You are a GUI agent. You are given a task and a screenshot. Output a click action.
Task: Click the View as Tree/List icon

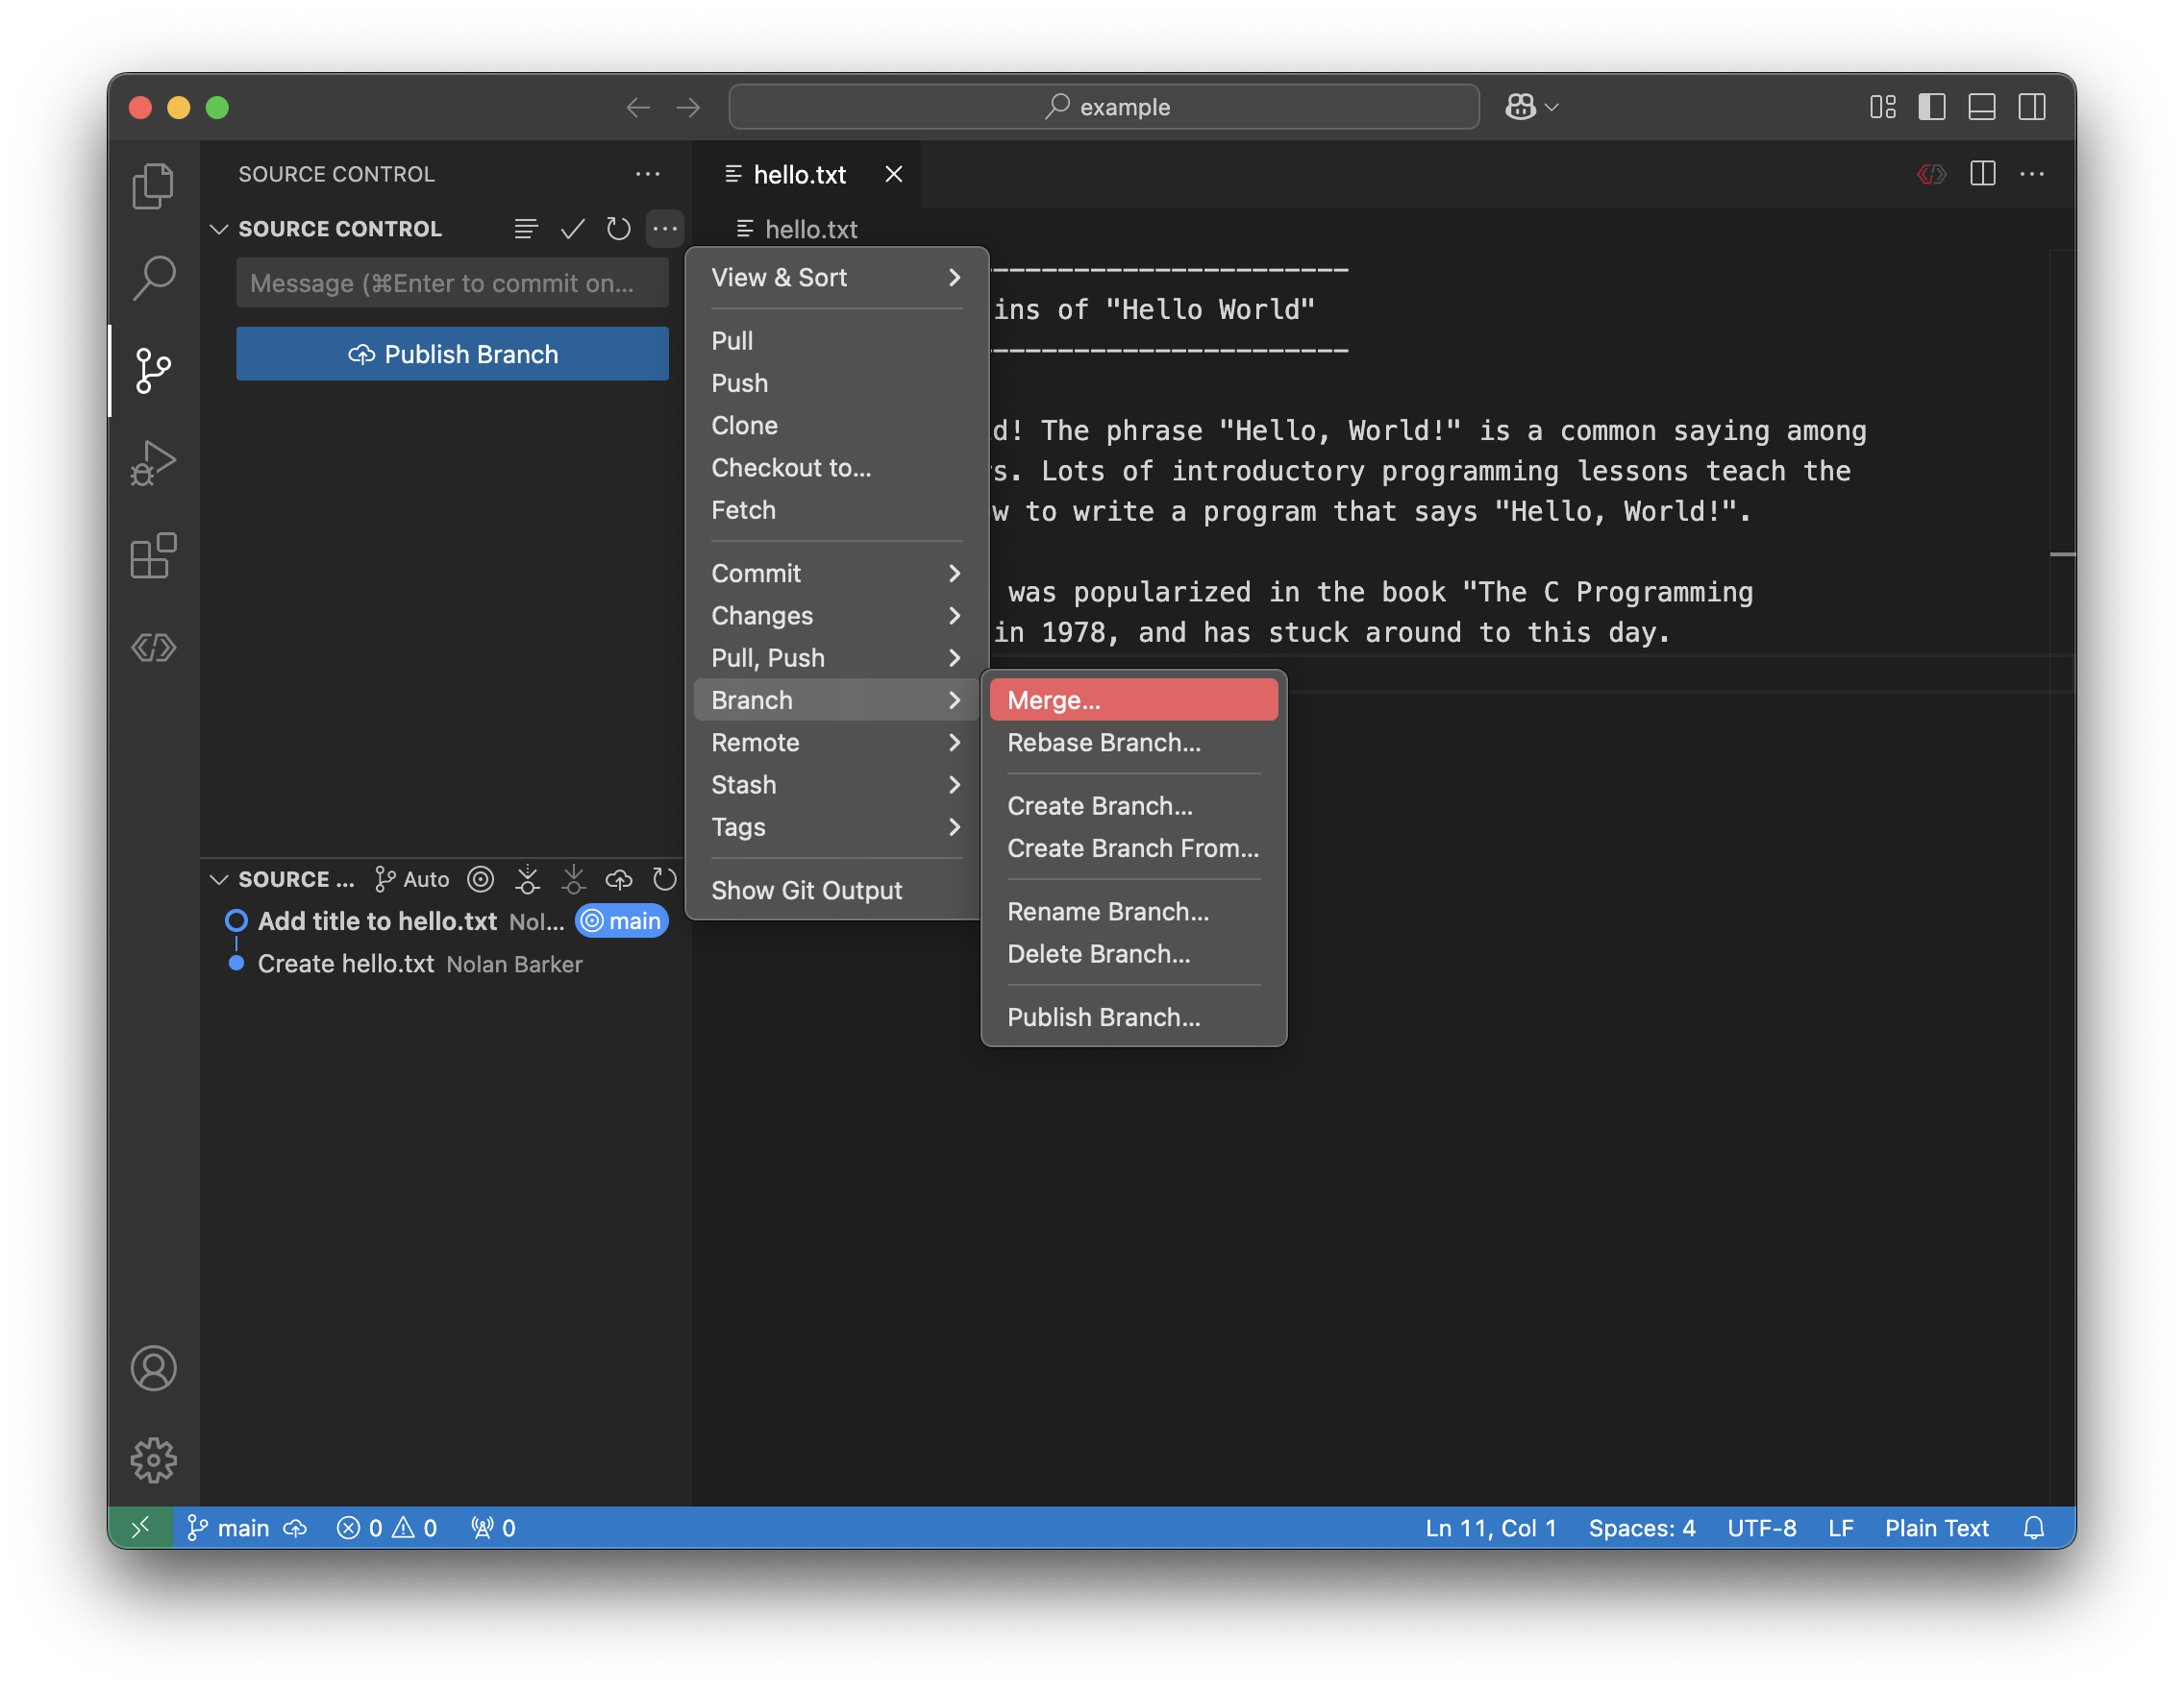tap(526, 229)
